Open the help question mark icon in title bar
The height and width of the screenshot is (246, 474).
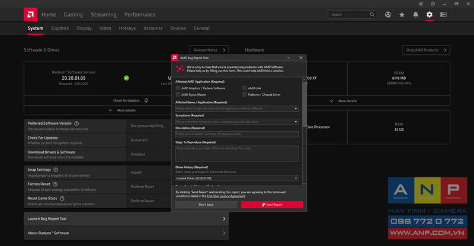coord(433,4)
